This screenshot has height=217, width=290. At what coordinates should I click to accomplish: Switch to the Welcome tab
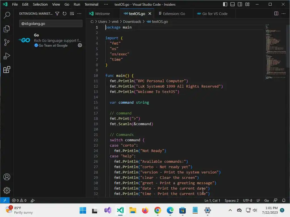coord(103,14)
